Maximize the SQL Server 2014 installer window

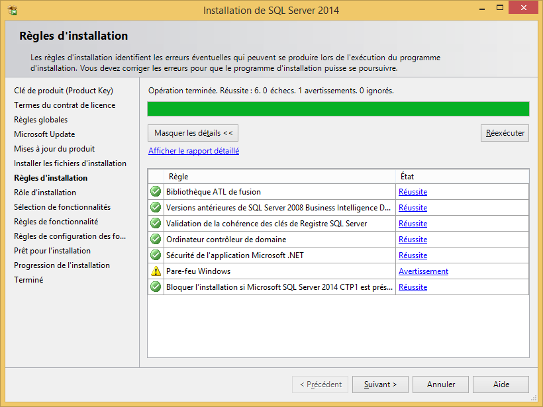click(500, 8)
